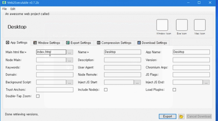Browse for Background Script with ... button
This screenshot has width=218, height=121.
(x=70, y=82)
